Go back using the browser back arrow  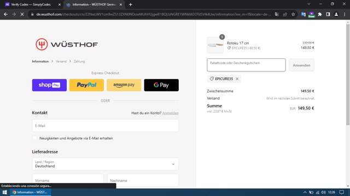click(6, 14)
